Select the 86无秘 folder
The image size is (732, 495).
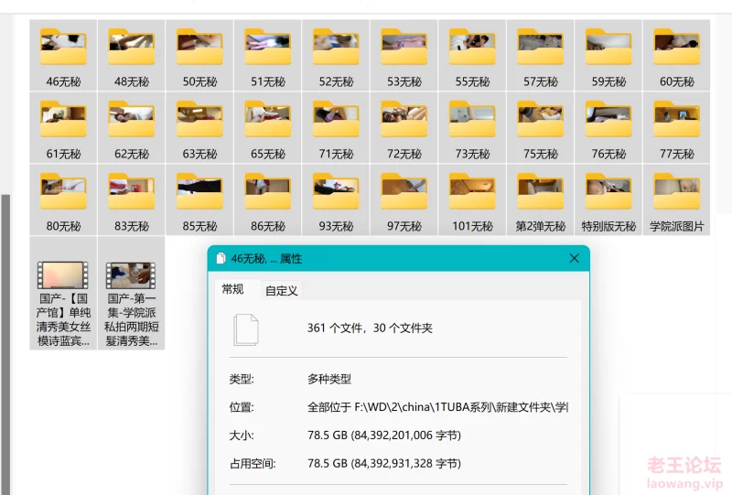268,199
